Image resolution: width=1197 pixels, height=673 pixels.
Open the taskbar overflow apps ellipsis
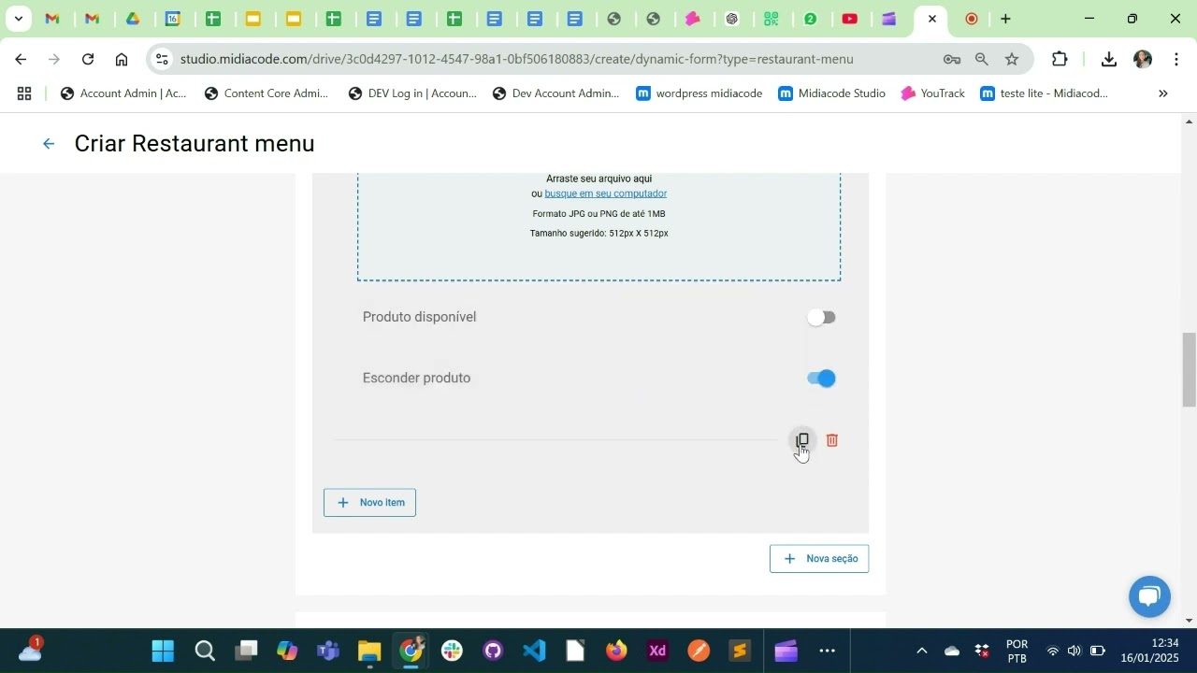coord(828,651)
